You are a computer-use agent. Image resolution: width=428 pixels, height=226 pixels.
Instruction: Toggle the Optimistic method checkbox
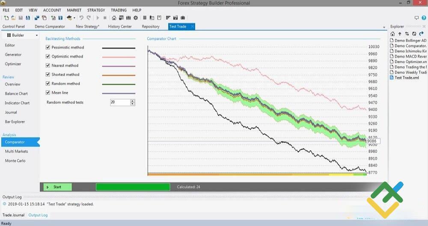(48, 56)
